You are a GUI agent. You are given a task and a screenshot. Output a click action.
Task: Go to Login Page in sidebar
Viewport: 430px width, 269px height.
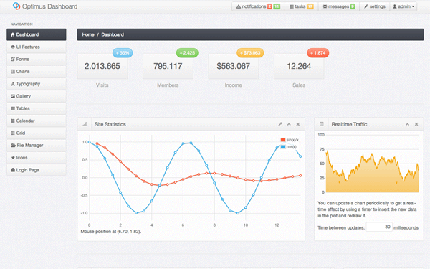37,170
